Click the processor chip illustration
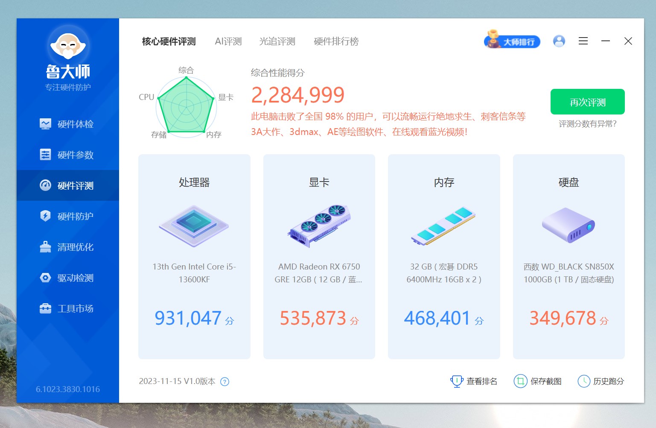Viewport: 656px width, 428px height. [x=194, y=226]
